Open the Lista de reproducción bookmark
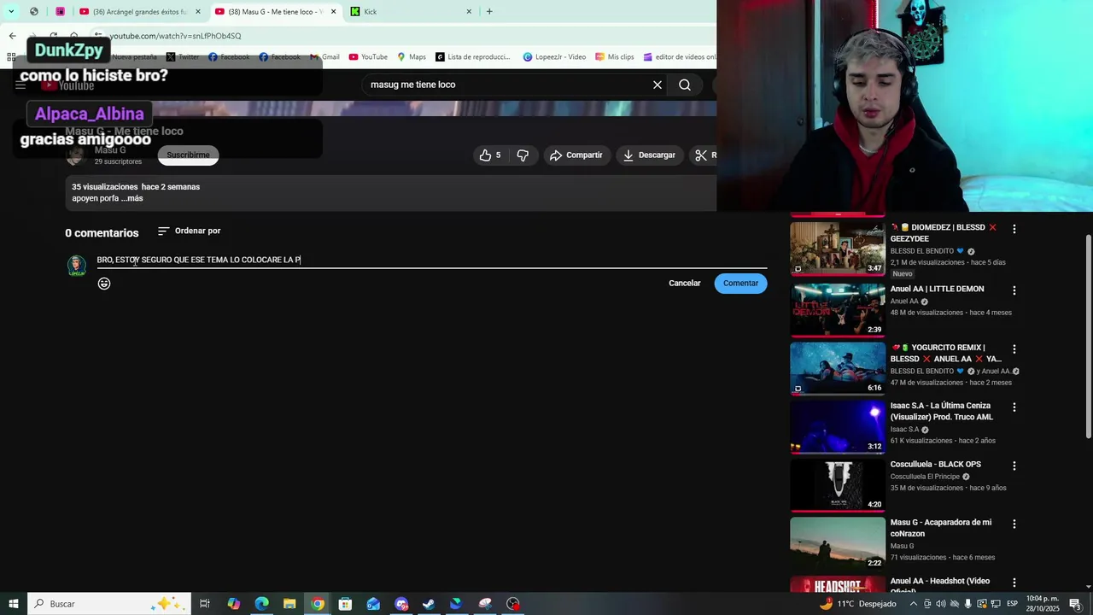The width and height of the screenshot is (1093, 615). point(473,57)
